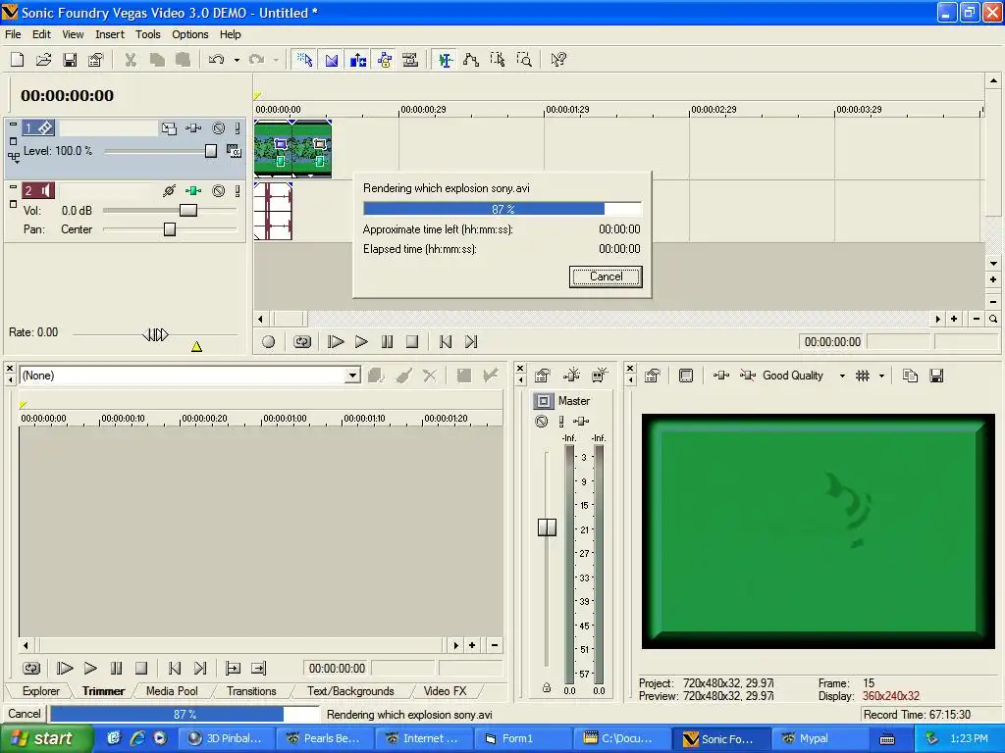This screenshot has height=753, width=1005.
Task: Mute audio track 2
Action: click(x=219, y=191)
